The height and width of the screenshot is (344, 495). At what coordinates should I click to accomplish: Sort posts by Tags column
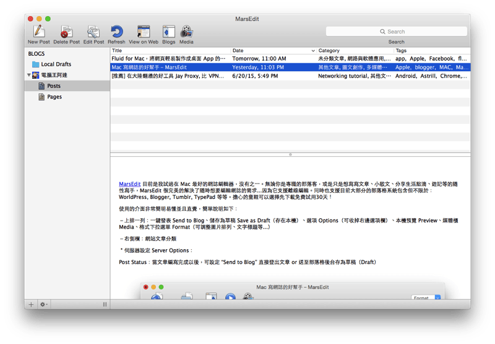click(x=432, y=51)
